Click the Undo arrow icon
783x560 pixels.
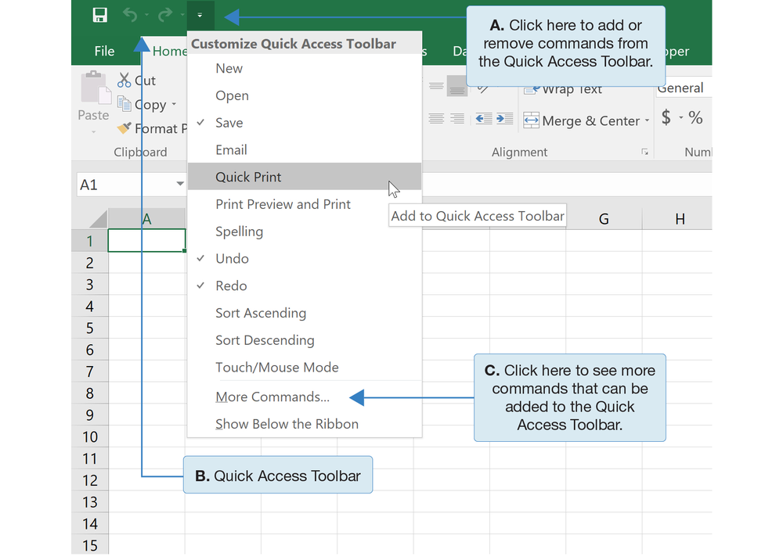(130, 15)
